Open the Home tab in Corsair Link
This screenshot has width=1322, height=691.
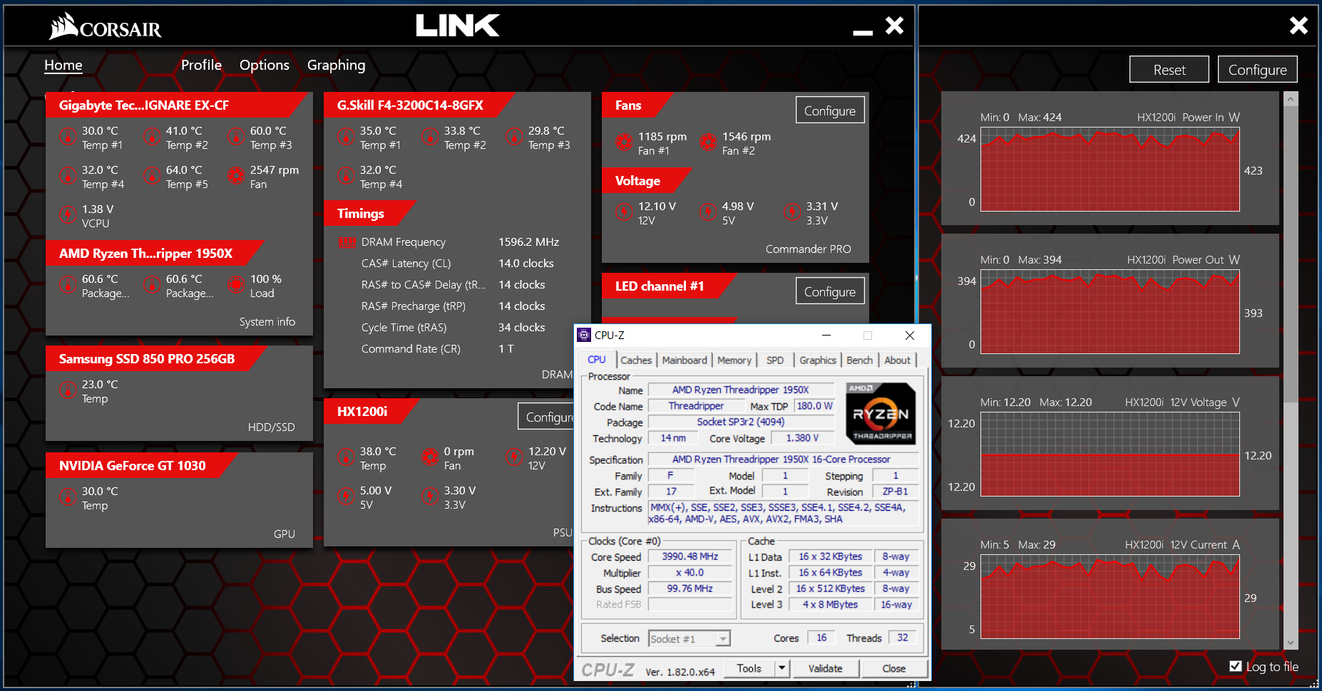click(x=63, y=65)
